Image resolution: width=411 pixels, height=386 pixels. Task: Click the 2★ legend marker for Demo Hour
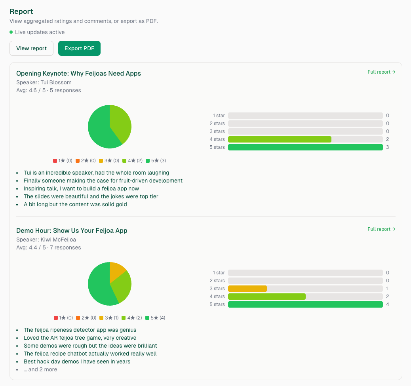(79, 318)
